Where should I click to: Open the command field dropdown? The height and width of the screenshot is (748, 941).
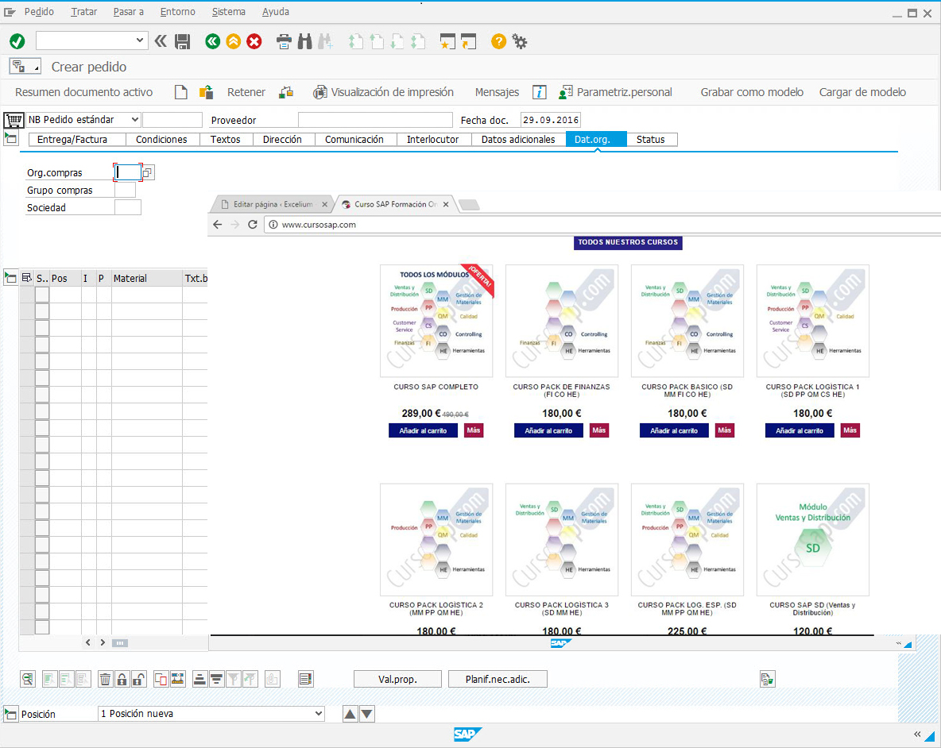140,40
